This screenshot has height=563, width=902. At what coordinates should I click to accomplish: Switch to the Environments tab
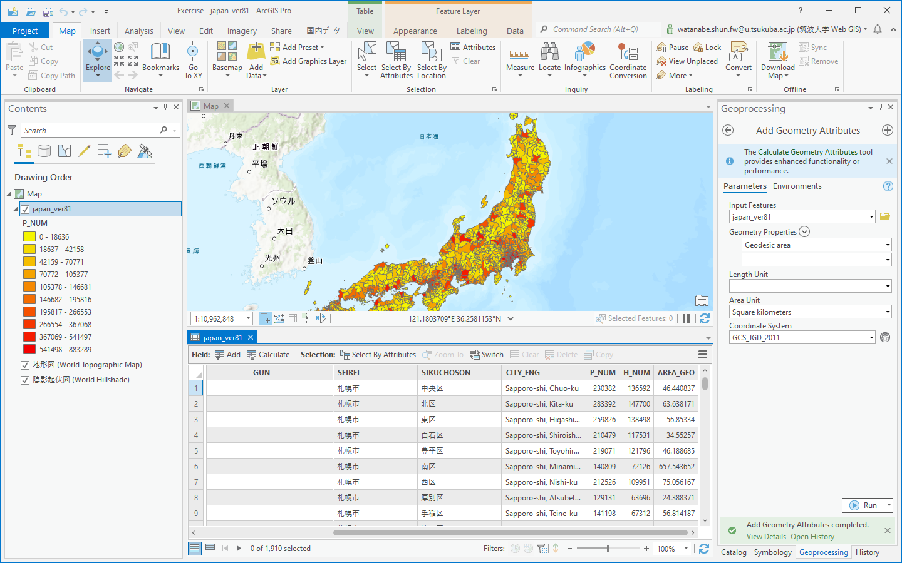(x=797, y=186)
